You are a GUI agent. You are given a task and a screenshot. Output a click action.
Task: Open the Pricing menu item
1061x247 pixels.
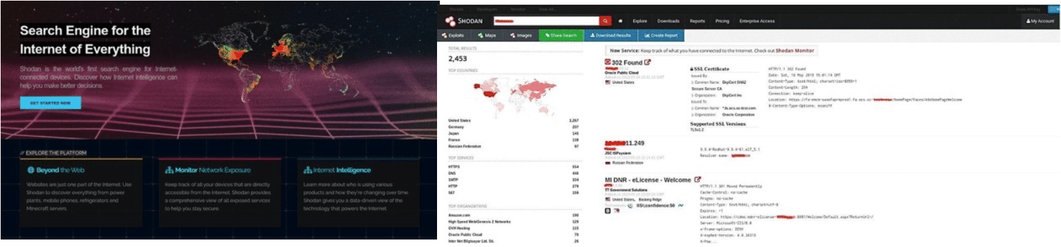(x=722, y=21)
